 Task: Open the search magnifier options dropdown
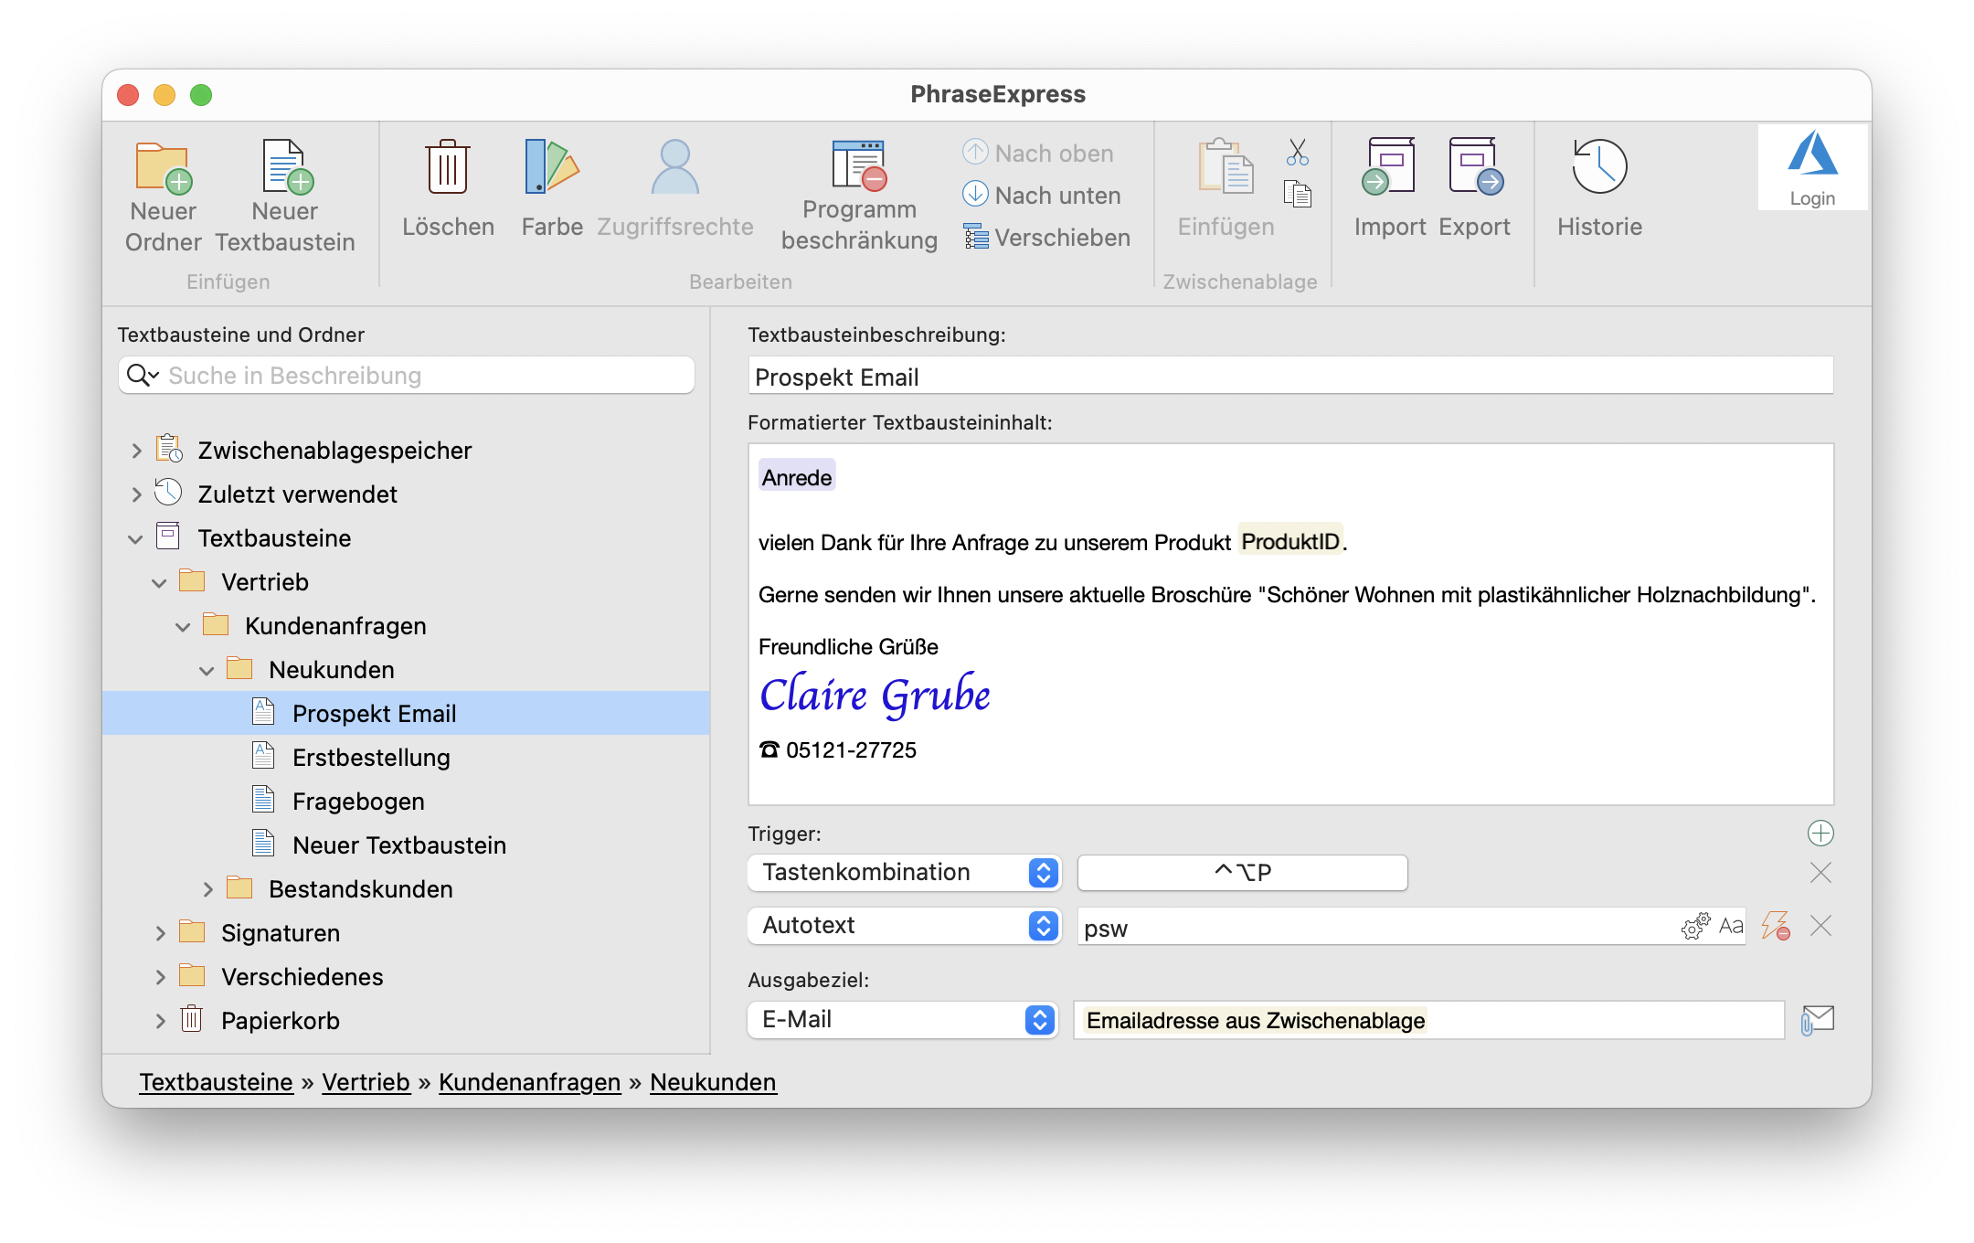(x=143, y=375)
